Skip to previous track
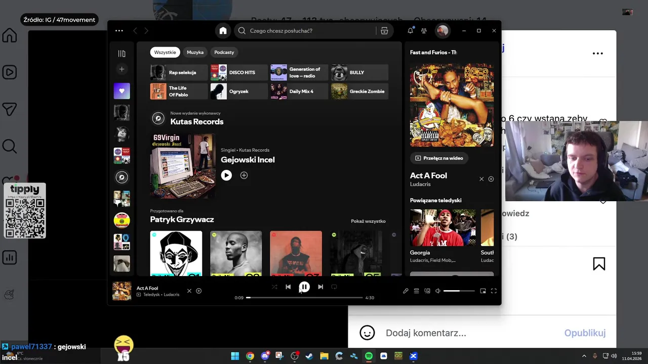648x364 pixels. point(288,287)
